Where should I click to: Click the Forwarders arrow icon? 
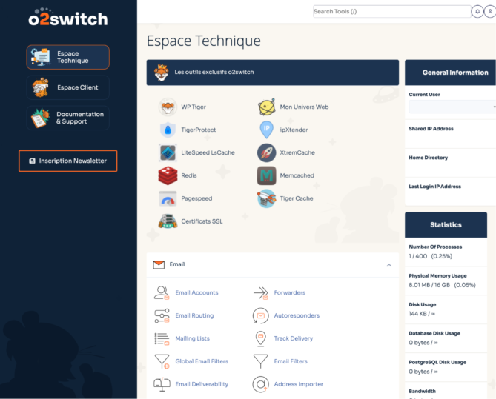(x=261, y=293)
